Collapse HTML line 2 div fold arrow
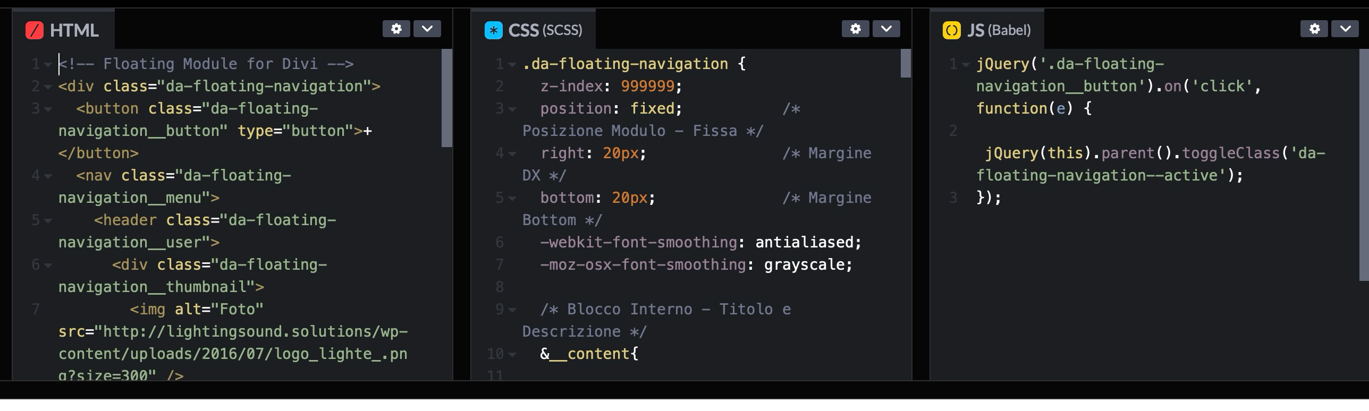Viewport: 1369px width, 411px height. pyautogui.click(x=48, y=87)
